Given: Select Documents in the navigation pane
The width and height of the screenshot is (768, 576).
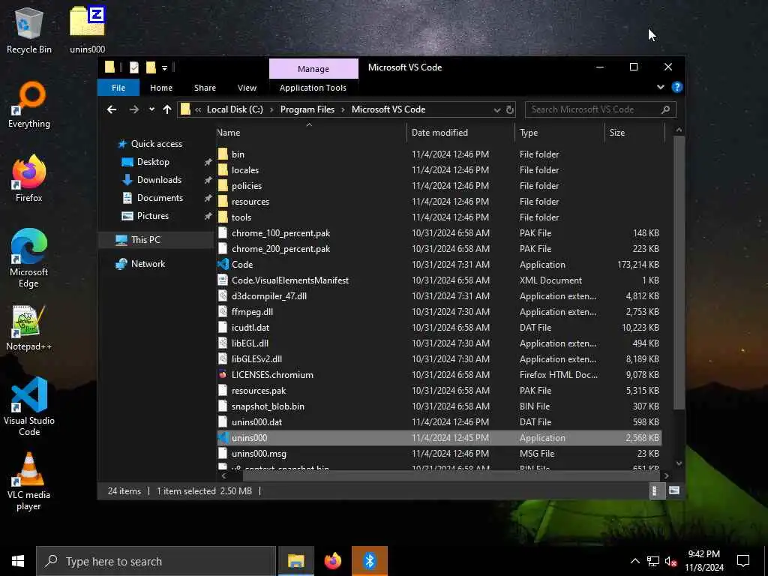Looking at the screenshot, I should pos(160,198).
